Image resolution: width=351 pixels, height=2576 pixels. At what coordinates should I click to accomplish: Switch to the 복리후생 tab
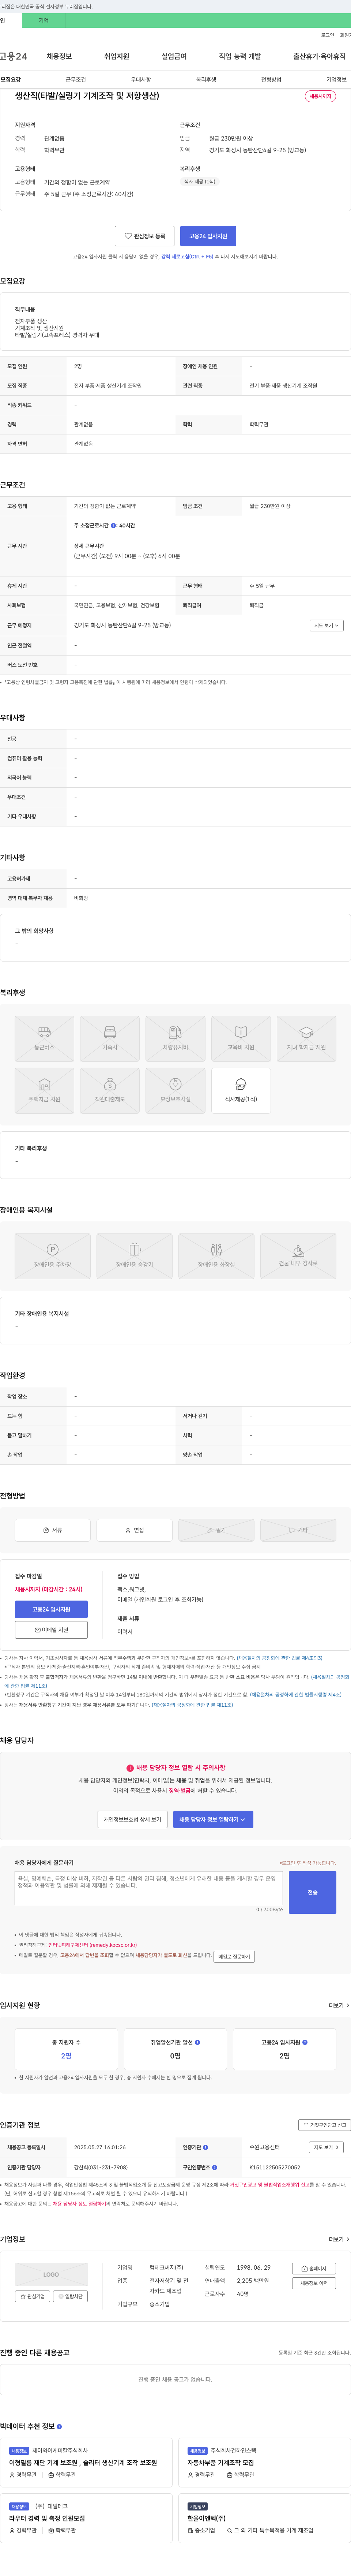(x=206, y=79)
